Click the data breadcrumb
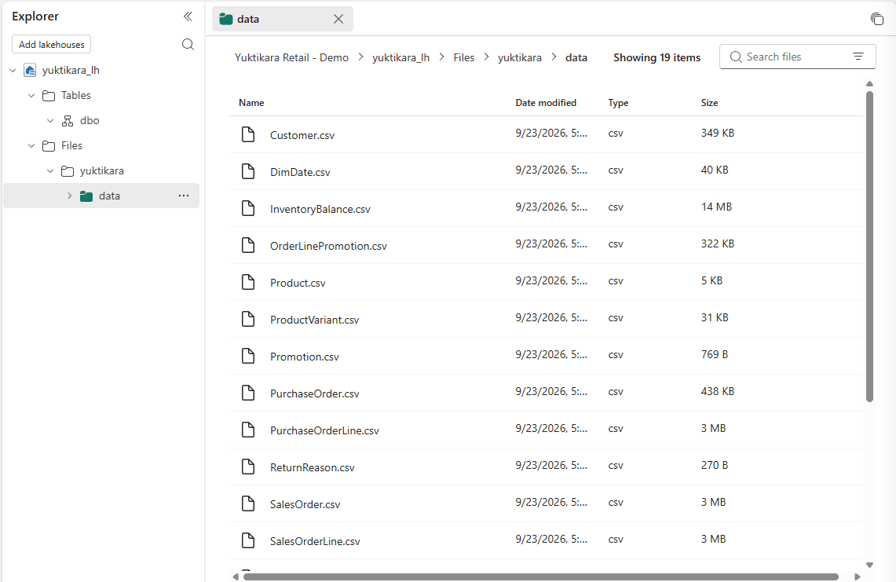 tap(576, 58)
